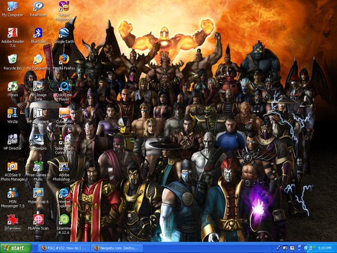
Task: Click the monitor display tray icon
Action: coord(285,248)
